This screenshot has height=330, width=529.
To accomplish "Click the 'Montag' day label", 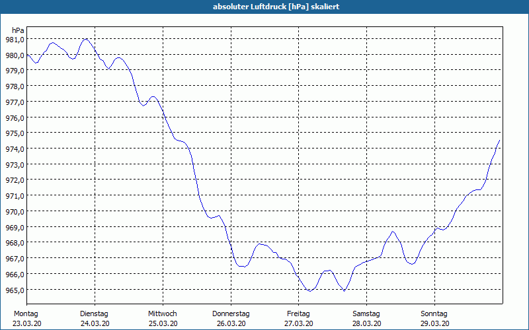I will pyautogui.click(x=26, y=314).
